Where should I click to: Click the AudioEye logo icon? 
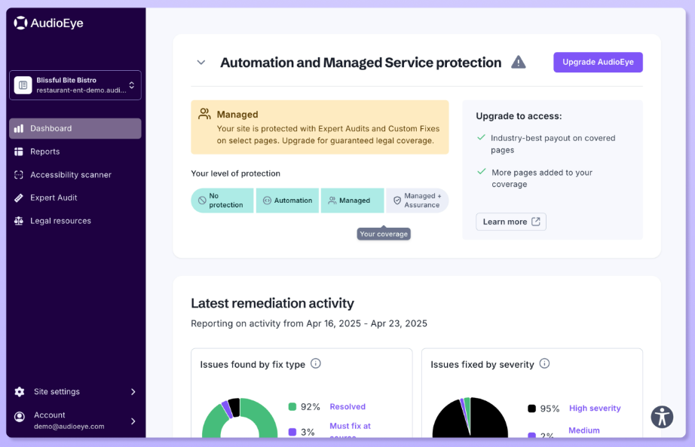20,23
